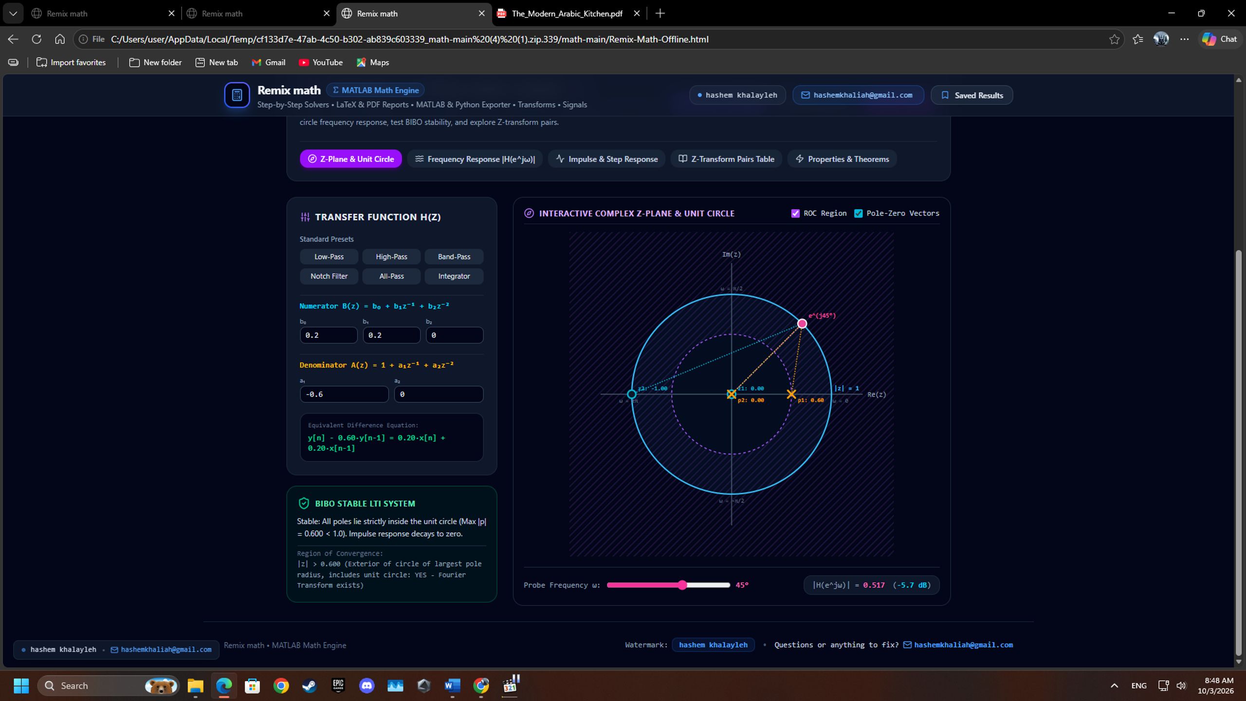Open Discord from the taskbar
This screenshot has width=1246, height=701.
click(x=366, y=685)
